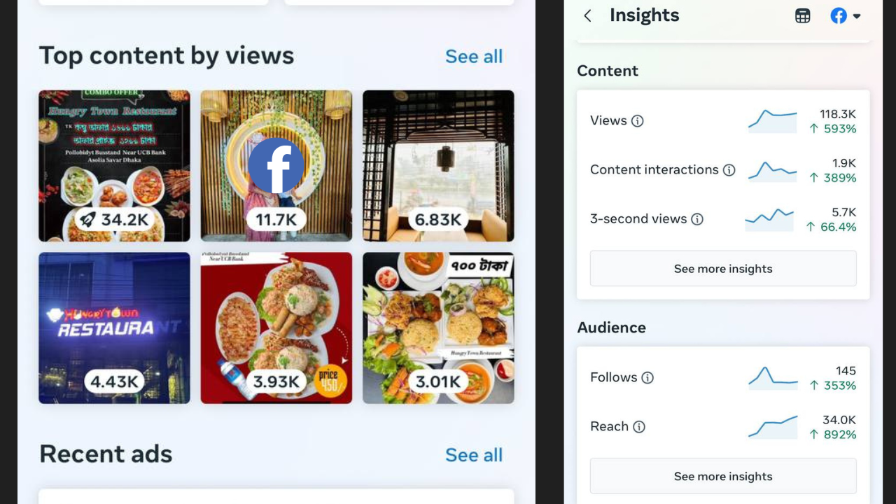The width and height of the screenshot is (896, 504).
Task: Open the calendar date range picker
Action: [x=802, y=15]
